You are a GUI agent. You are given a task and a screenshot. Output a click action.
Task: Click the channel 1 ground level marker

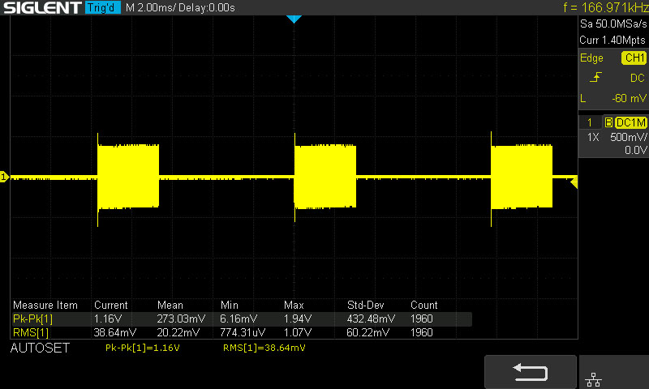click(4, 177)
